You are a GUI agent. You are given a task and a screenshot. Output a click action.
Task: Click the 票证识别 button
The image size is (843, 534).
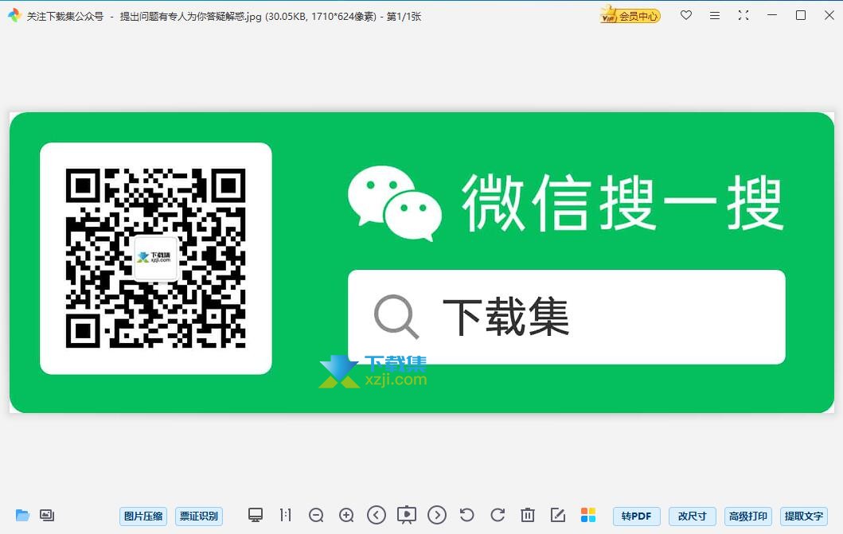tap(199, 516)
